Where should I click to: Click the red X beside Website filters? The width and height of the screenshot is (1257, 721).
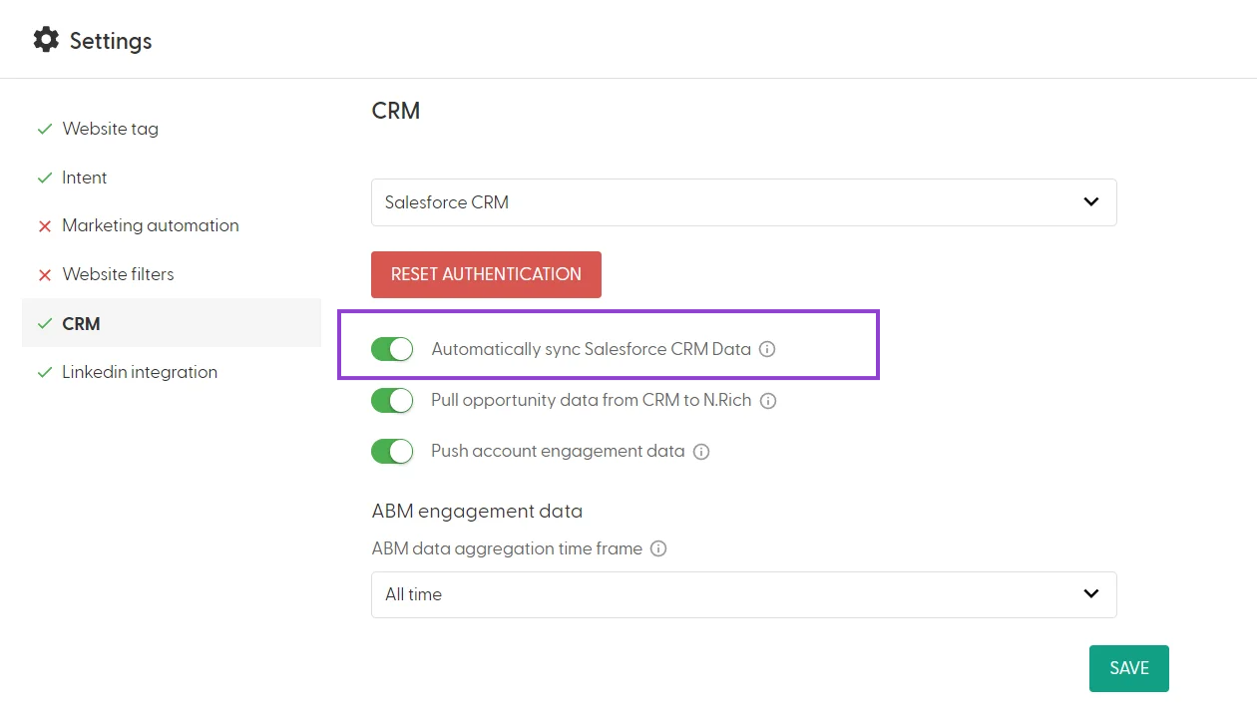(x=45, y=274)
